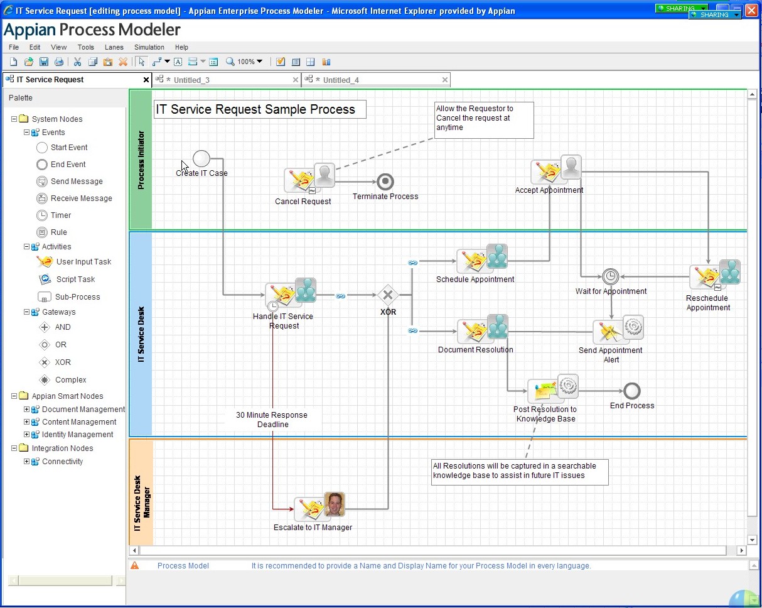Toggle the validate checkmark toolbar button
762x608 pixels.
281,62
